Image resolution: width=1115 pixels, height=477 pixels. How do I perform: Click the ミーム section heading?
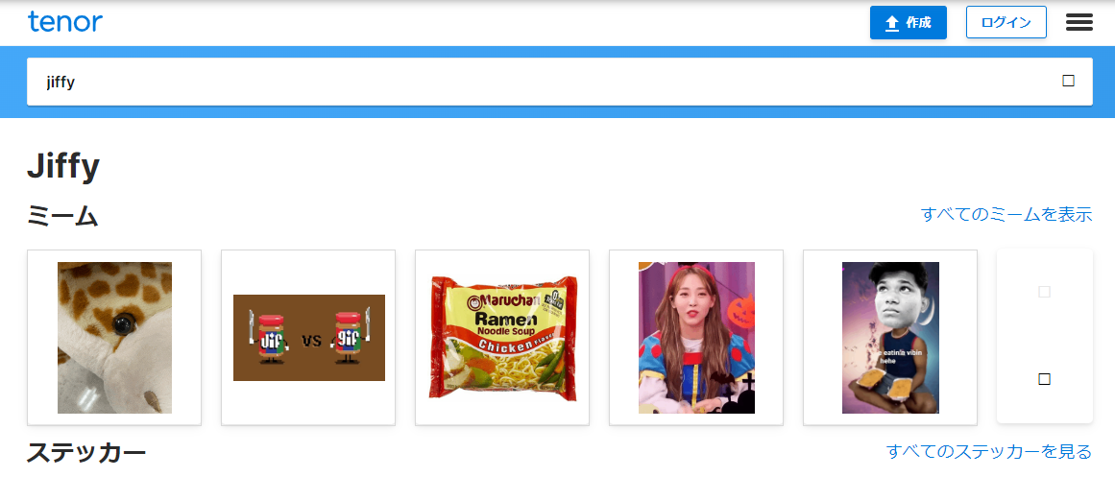62,216
